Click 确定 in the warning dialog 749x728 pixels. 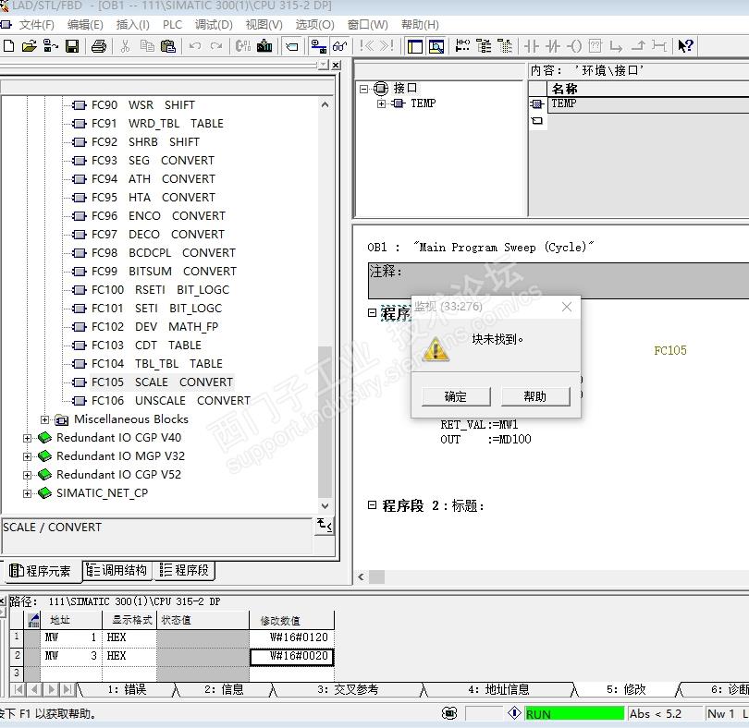(x=456, y=396)
